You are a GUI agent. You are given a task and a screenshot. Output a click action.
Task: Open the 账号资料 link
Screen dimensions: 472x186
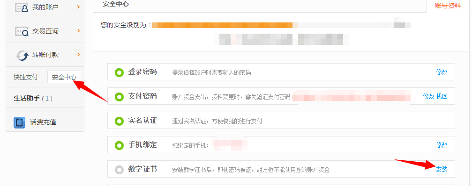[x=448, y=6]
